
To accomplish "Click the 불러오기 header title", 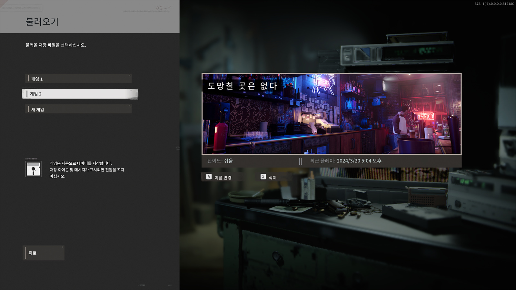I will [x=42, y=22].
